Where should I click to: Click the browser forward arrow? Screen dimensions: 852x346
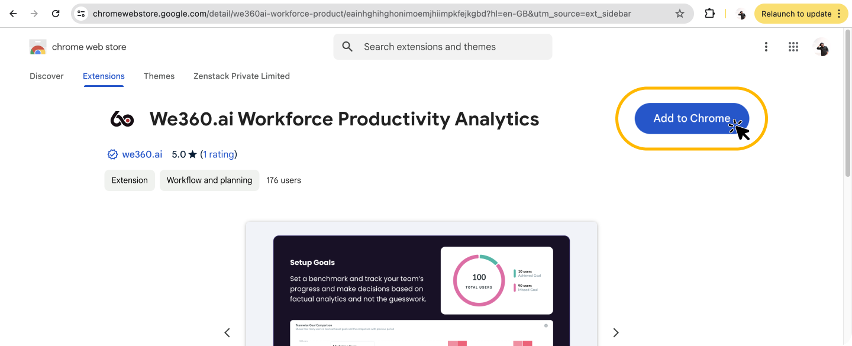tap(34, 14)
